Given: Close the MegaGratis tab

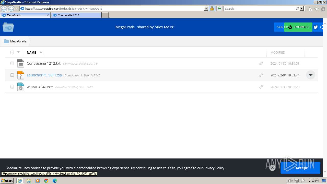Looking at the screenshot, I should [48, 15].
